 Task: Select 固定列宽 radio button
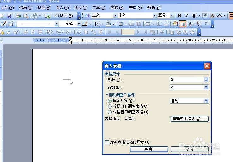click(110, 101)
